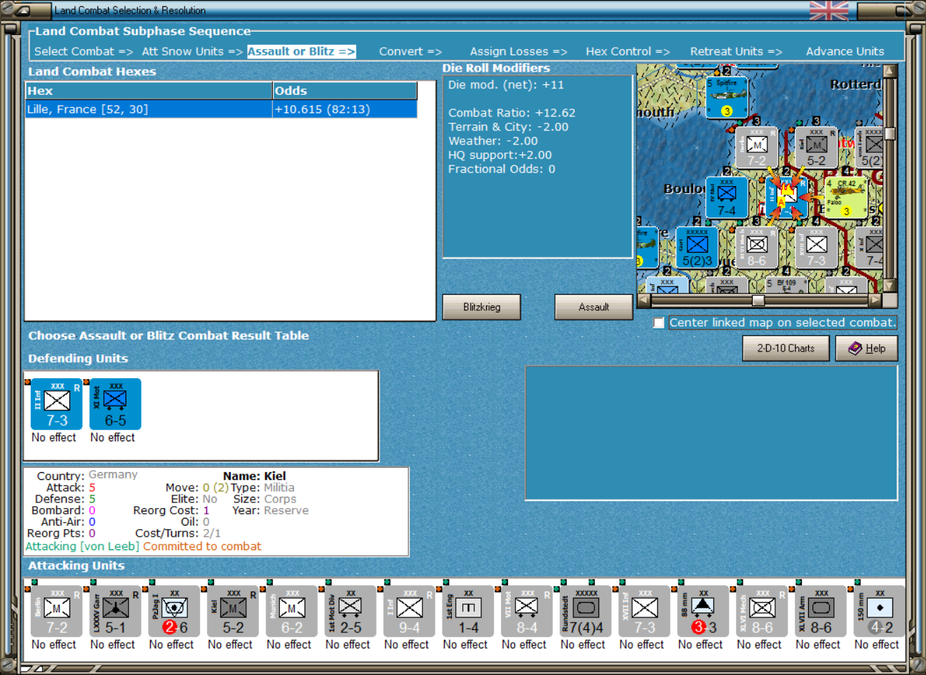The image size is (926, 675).
Task: Click the +10.615 (82:13) odds cell
Action: click(344, 109)
